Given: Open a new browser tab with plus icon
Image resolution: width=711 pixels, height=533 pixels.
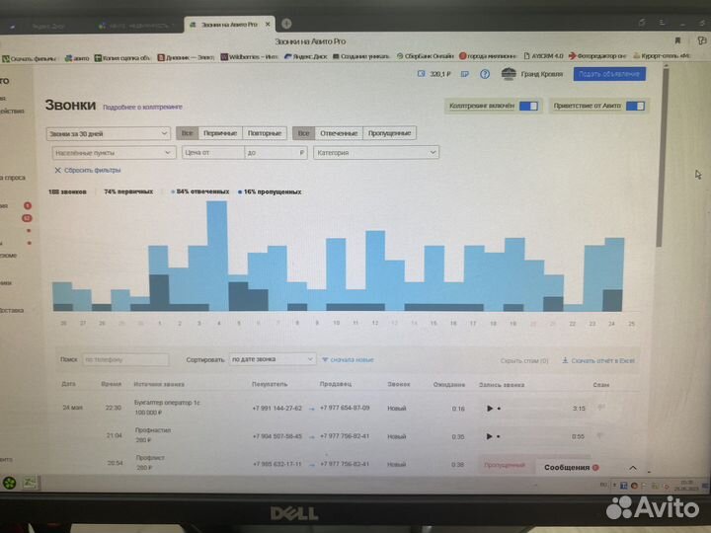Looking at the screenshot, I should coord(286,23).
